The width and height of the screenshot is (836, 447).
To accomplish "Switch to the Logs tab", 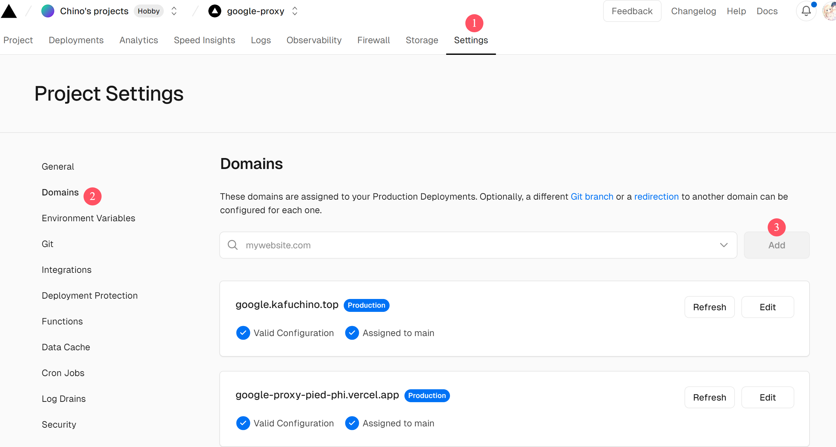I will click(x=261, y=40).
